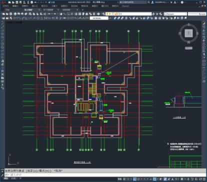Open the ByLayer linetype dropdown
Screen dimensions: 207x182
point(197,14)
